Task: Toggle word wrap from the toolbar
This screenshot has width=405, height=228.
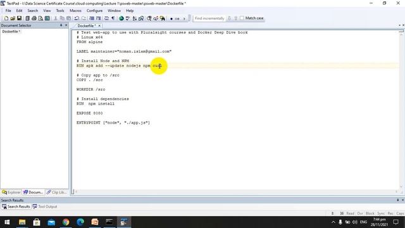Action: point(106,18)
